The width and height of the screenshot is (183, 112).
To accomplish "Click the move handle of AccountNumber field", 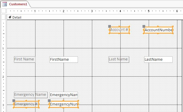I will (x=144, y=26).
